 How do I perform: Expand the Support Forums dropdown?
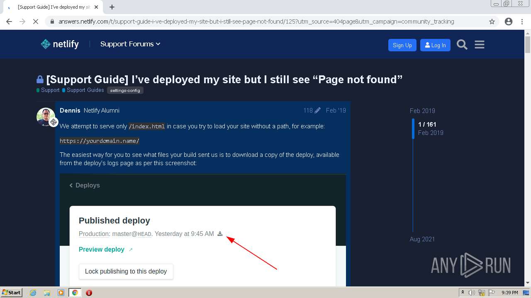[x=130, y=44]
